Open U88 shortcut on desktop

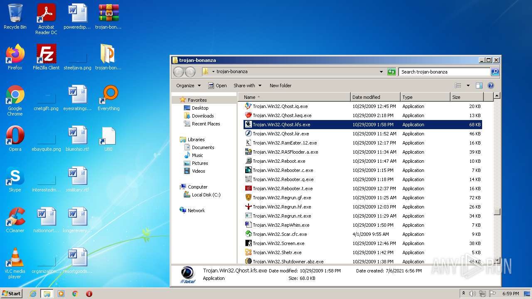[x=108, y=139]
